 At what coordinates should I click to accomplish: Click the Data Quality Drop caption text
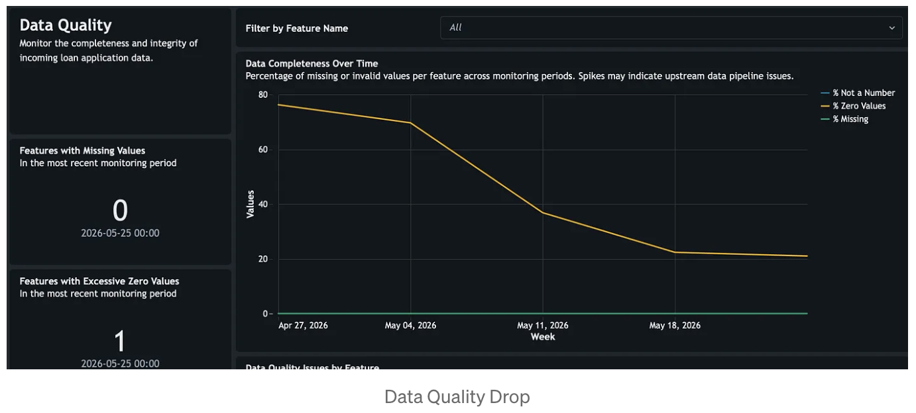pos(457,396)
